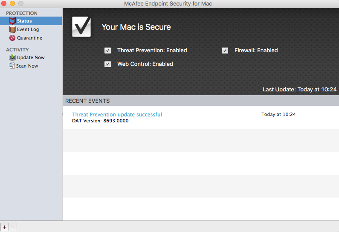Viewport: 339px width, 232px height.
Task: Open Threat Prevention update successful link
Action: coord(117,115)
